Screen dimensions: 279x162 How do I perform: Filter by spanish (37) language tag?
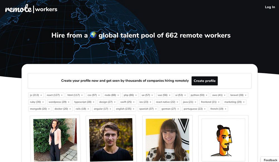(x=148, y=109)
